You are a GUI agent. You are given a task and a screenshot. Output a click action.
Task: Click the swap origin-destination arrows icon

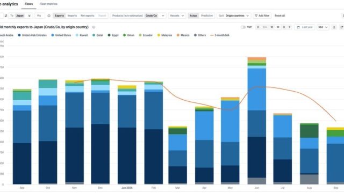pos(6,16)
